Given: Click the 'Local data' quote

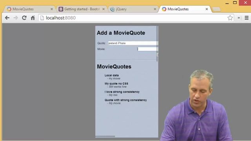Looking at the screenshot, I should pyautogui.click(x=111, y=75).
